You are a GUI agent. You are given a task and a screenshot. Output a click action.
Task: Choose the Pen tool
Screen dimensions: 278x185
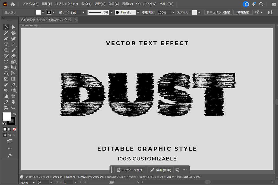(x=6, y=39)
